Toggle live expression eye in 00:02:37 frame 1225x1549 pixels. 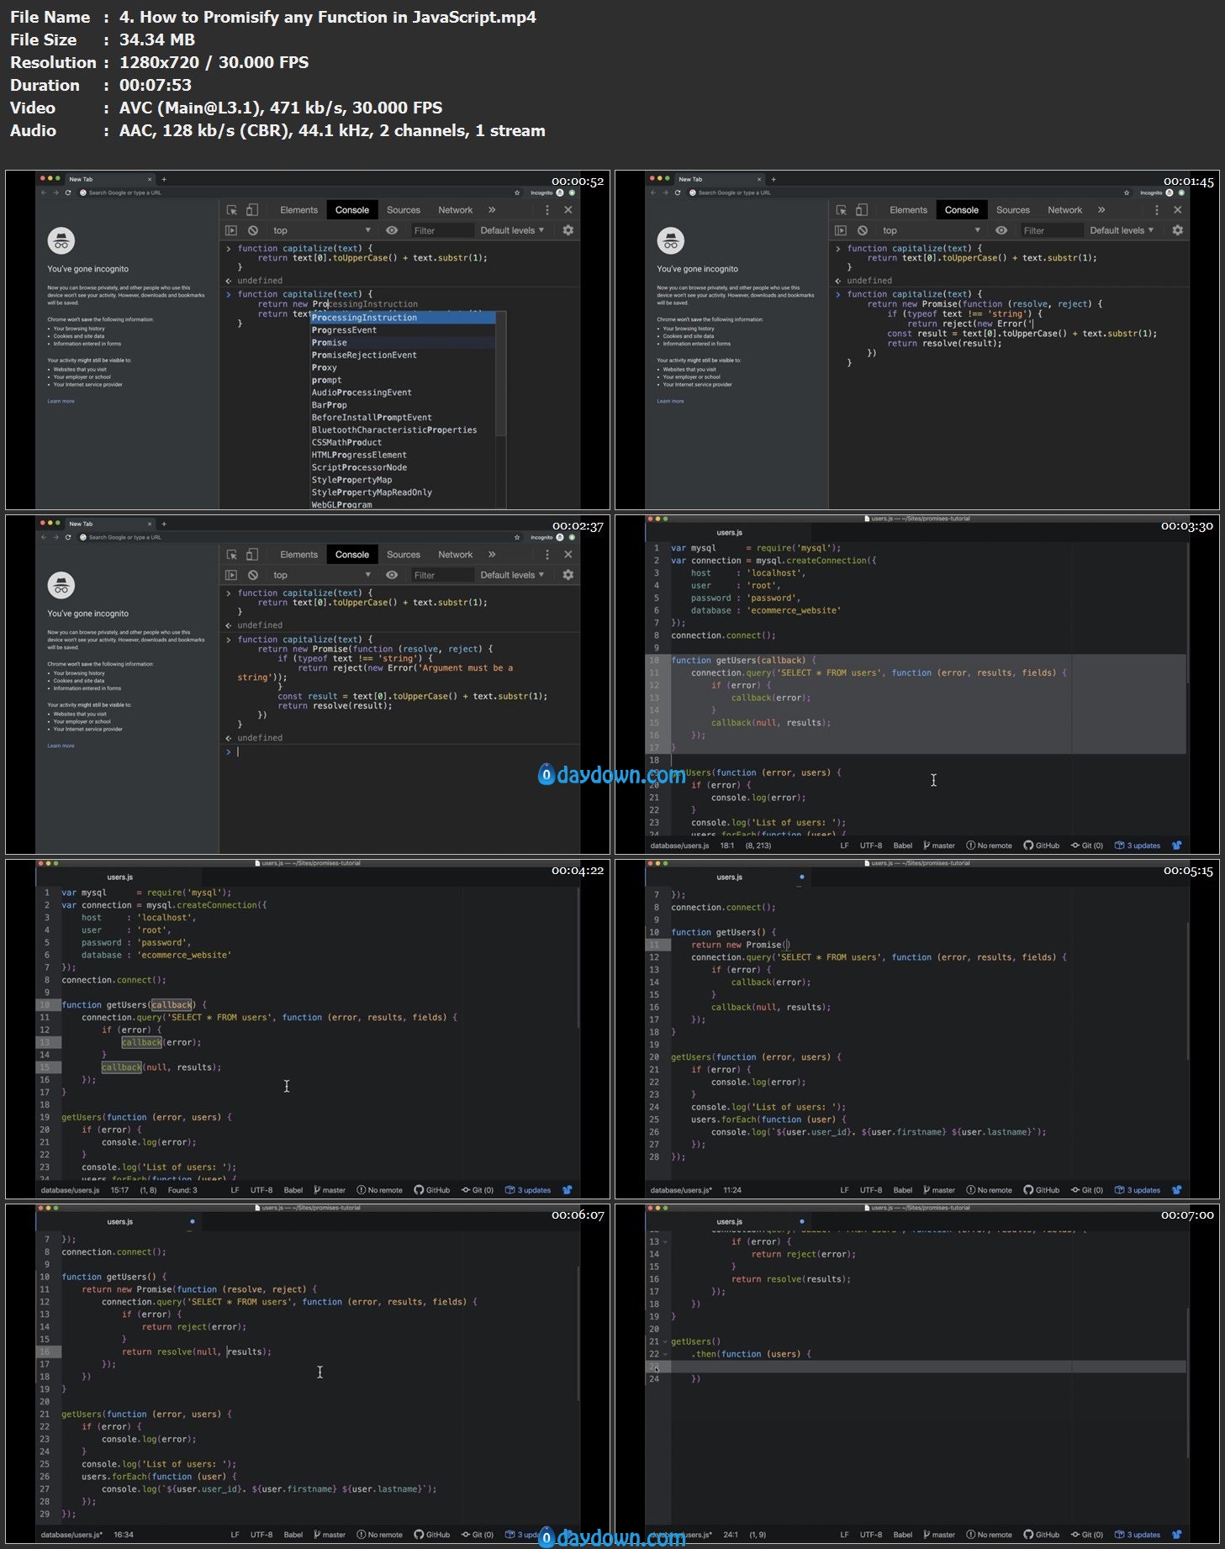[x=392, y=575]
